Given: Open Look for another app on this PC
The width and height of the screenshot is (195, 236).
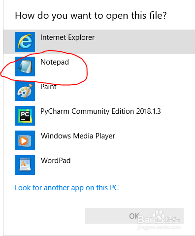Looking at the screenshot, I should click(x=66, y=188).
